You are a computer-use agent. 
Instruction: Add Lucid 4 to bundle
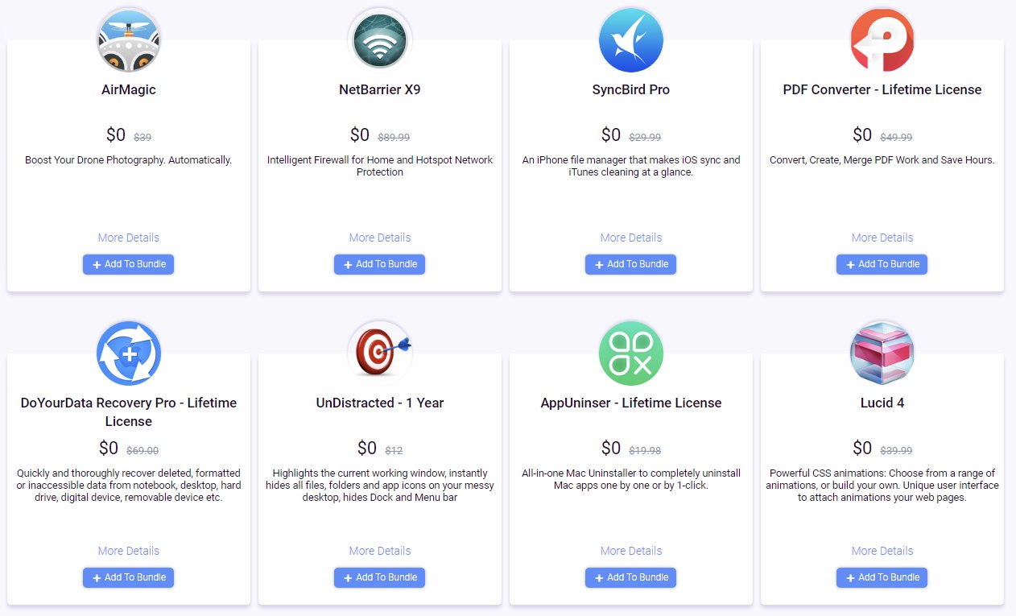[882, 577]
